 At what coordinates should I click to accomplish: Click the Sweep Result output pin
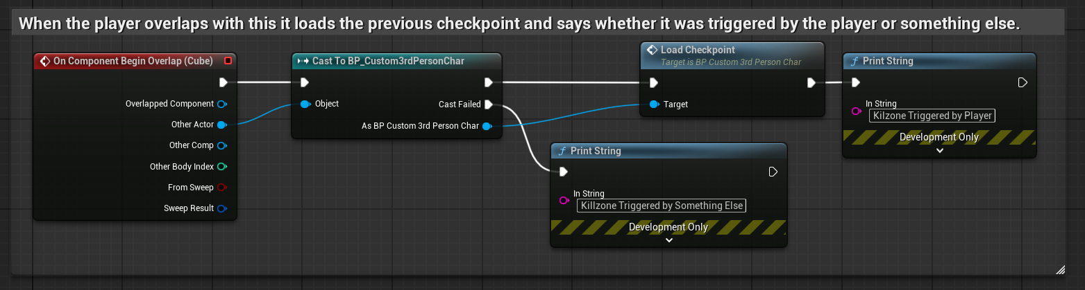pos(222,208)
